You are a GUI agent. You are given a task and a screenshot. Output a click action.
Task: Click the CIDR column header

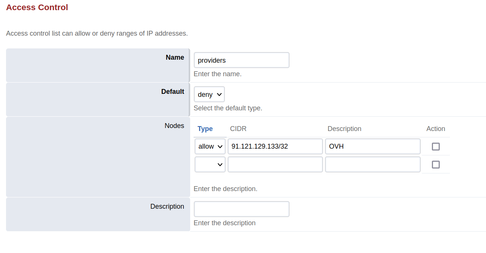point(238,129)
